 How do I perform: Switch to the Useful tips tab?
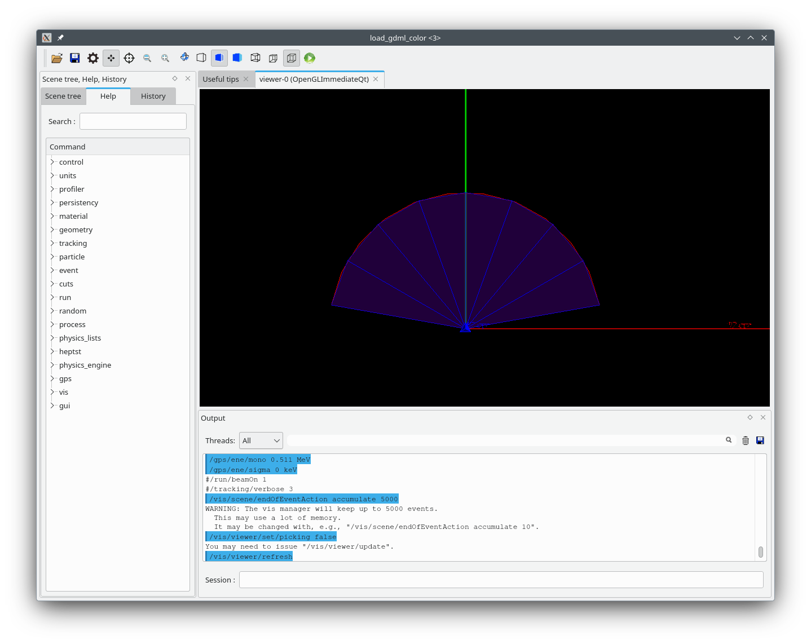coord(221,80)
